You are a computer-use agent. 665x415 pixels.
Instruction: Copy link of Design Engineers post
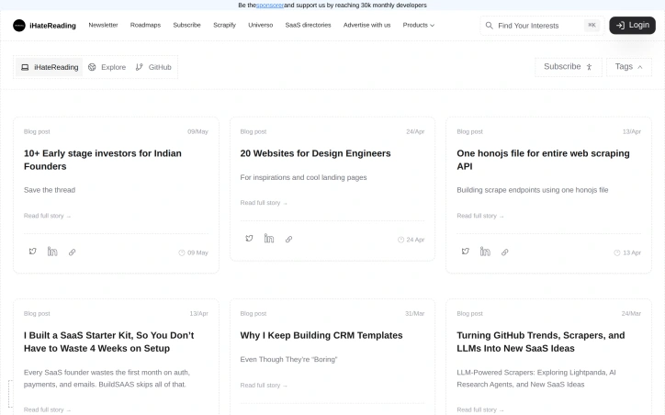pyautogui.click(x=288, y=239)
